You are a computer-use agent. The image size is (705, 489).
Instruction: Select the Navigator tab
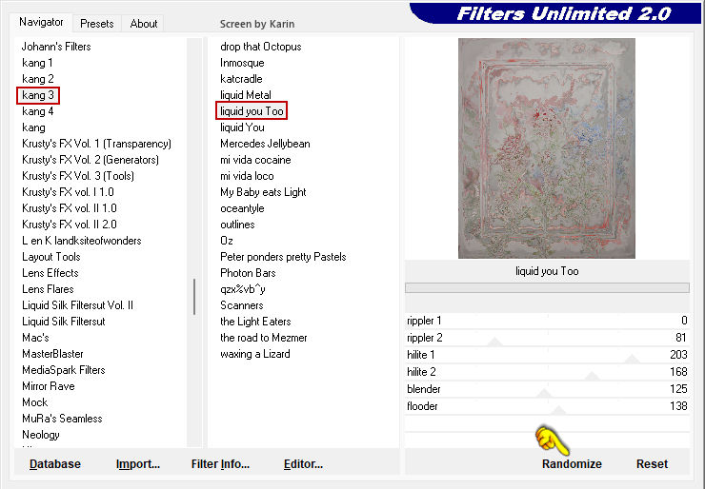tap(42, 22)
